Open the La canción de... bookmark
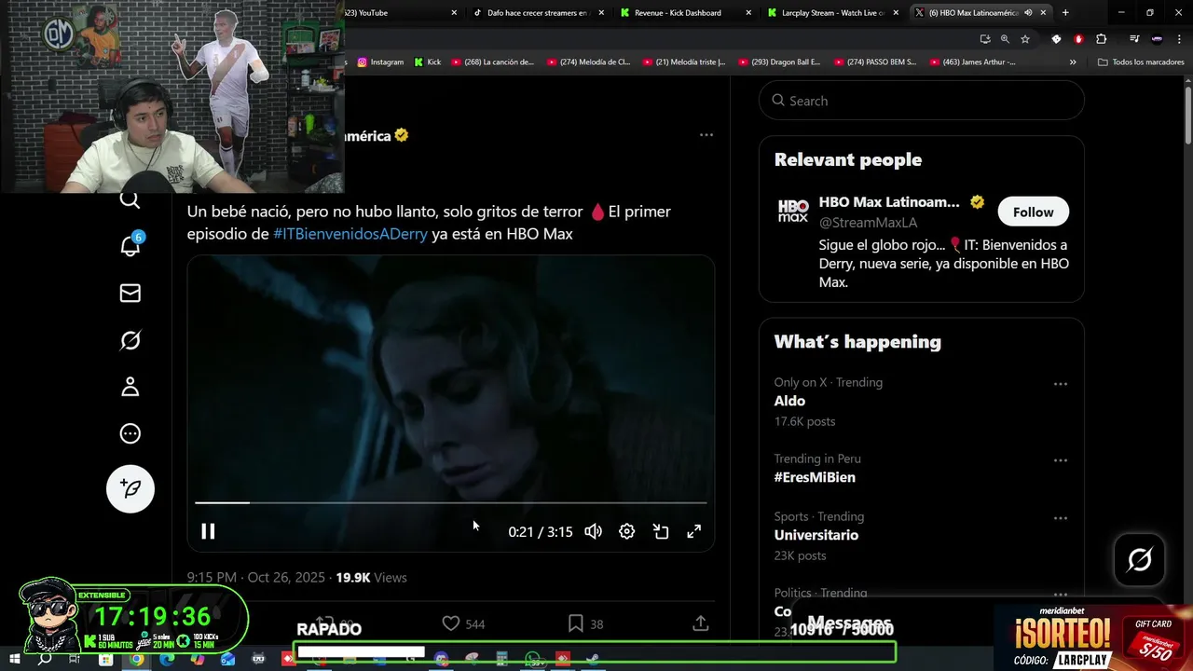This screenshot has height=671, width=1193. tap(492, 62)
